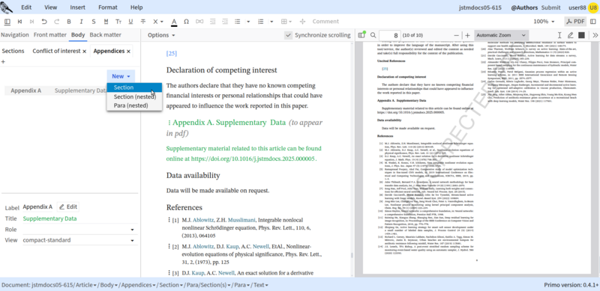The width and height of the screenshot is (600, 291).
Task: Zoom out PDF with minus
Action: 456,35
